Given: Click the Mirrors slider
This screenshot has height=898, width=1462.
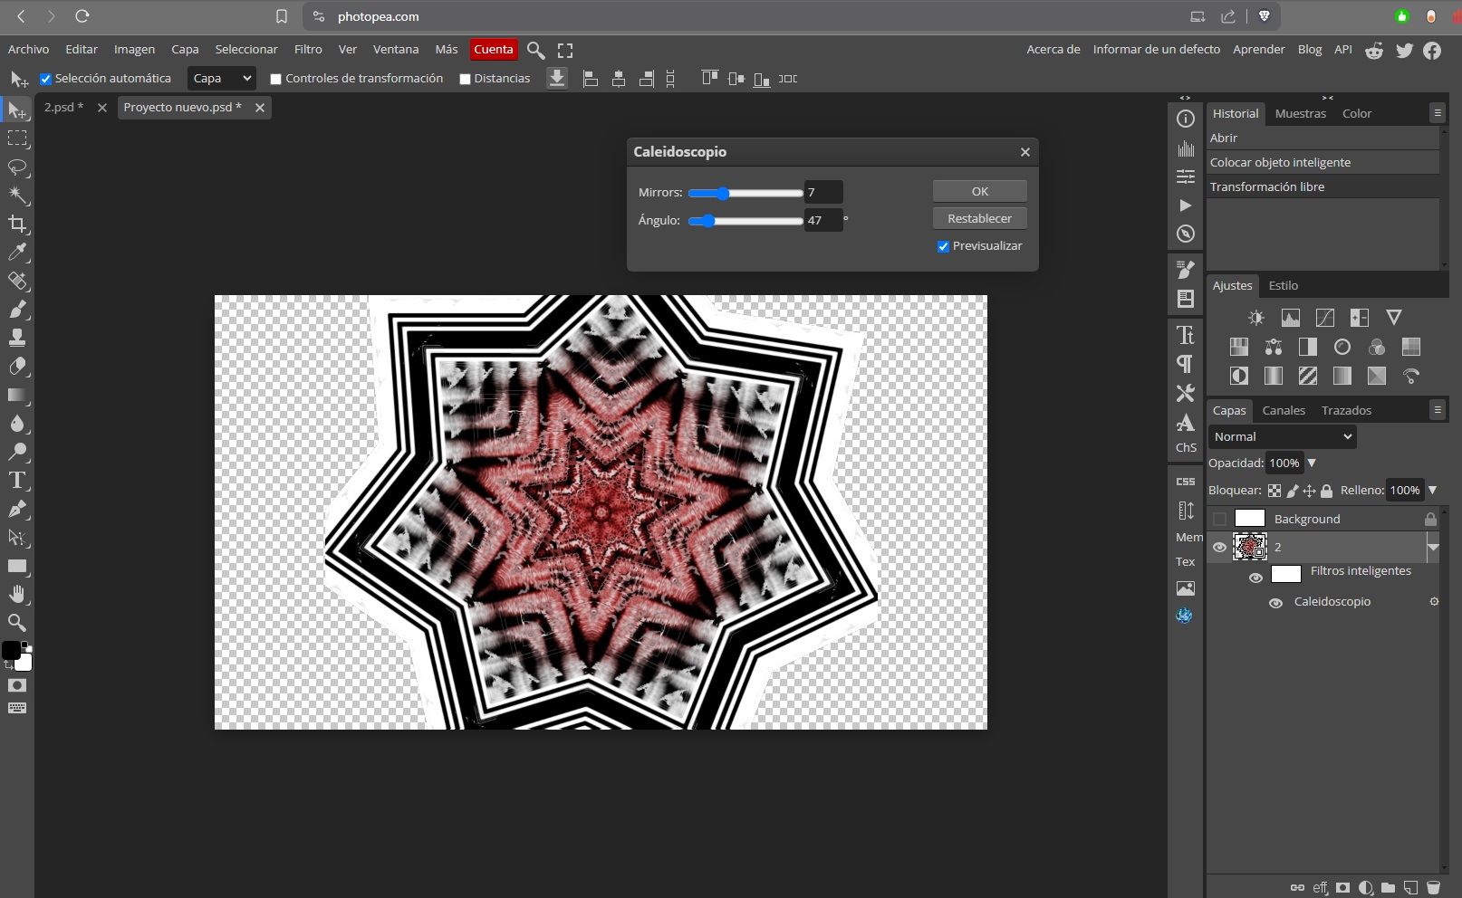Looking at the screenshot, I should point(745,193).
